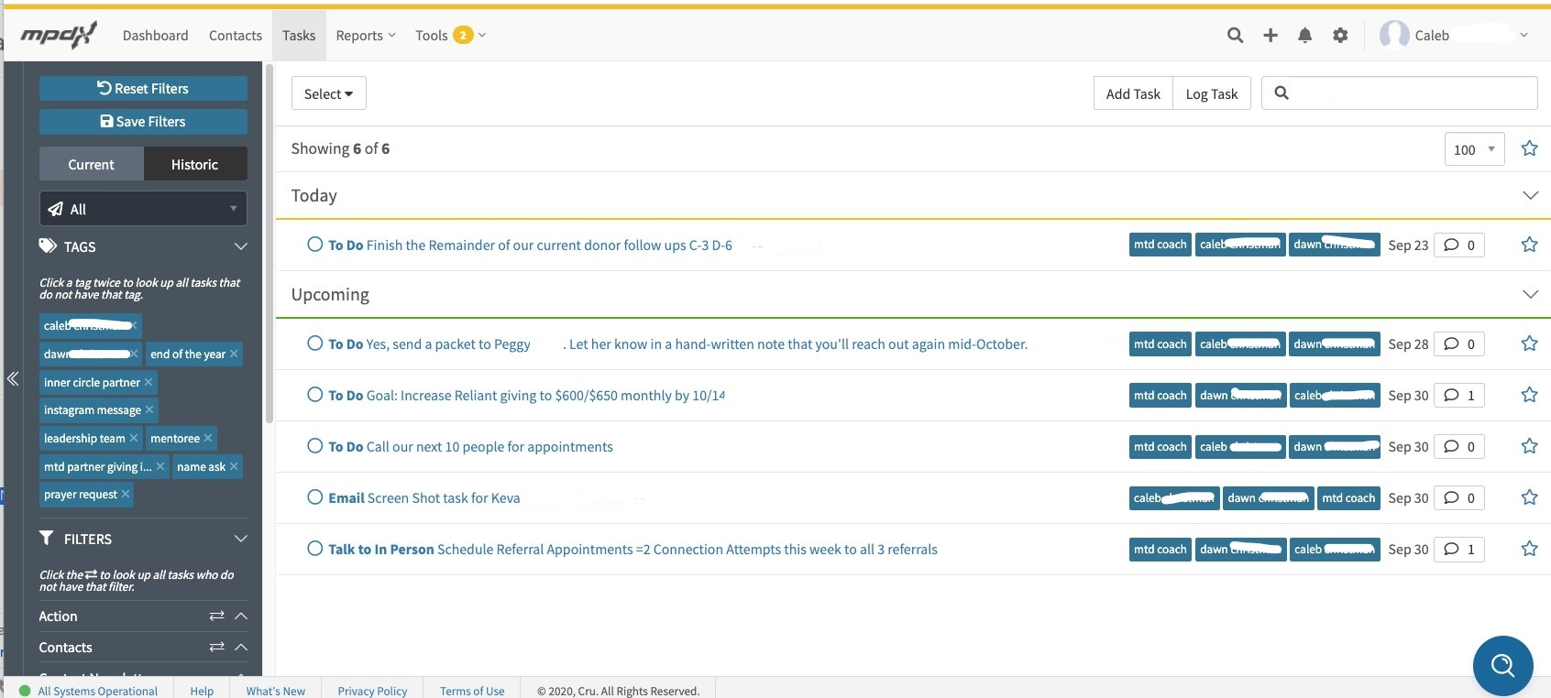The image size is (1551, 698).
Task: Open the Select dropdown
Action: tap(328, 93)
